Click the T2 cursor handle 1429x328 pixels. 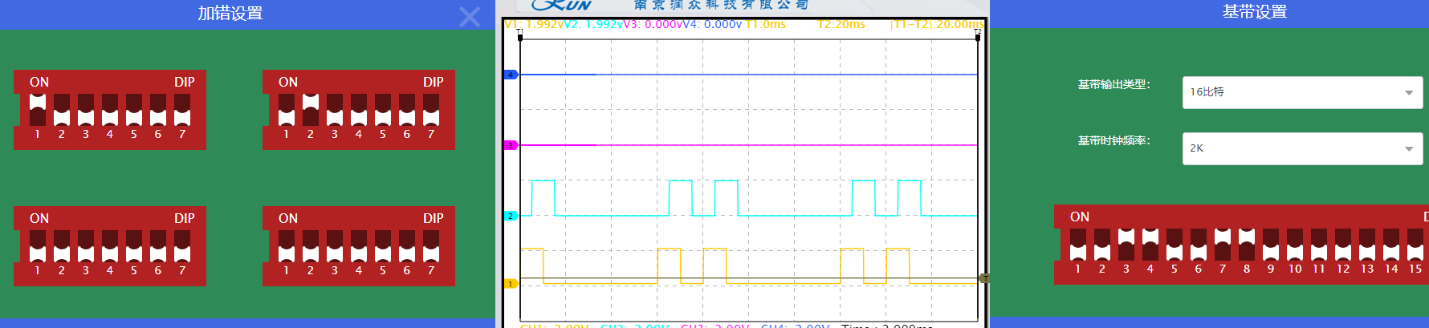point(978,36)
